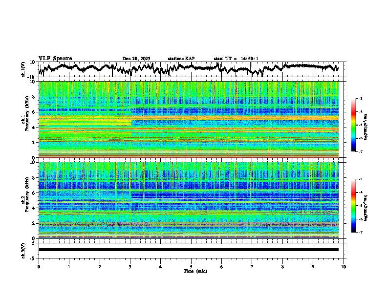Click the ch.1 spectrogram color scale bar

354,125
